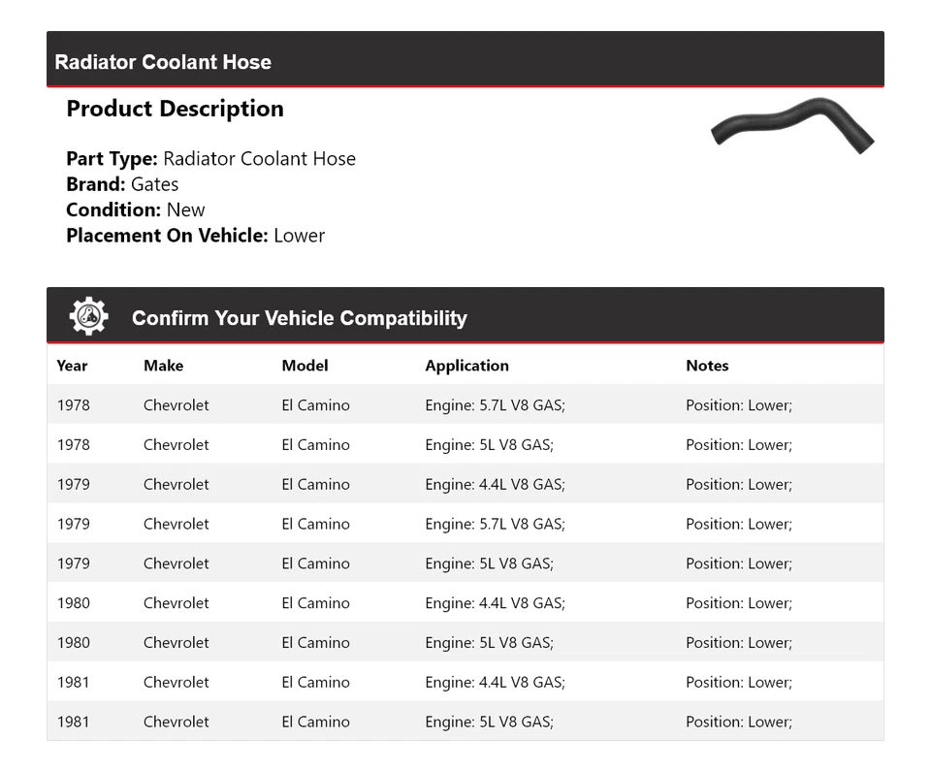
Task: Click the Condition: New text
Action: pyautogui.click(x=136, y=209)
